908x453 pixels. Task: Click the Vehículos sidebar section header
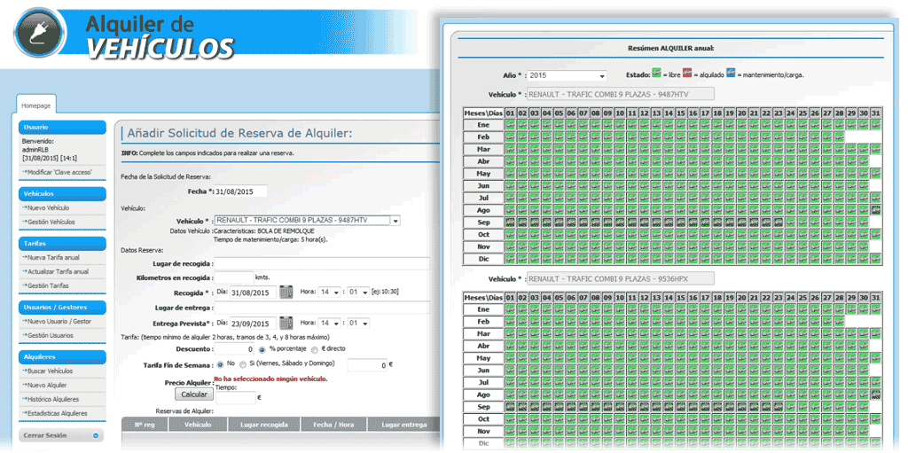pyautogui.click(x=63, y=193)
